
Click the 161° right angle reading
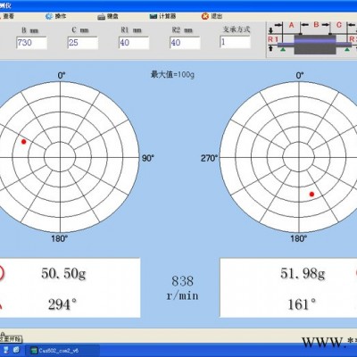coord(302,304)
